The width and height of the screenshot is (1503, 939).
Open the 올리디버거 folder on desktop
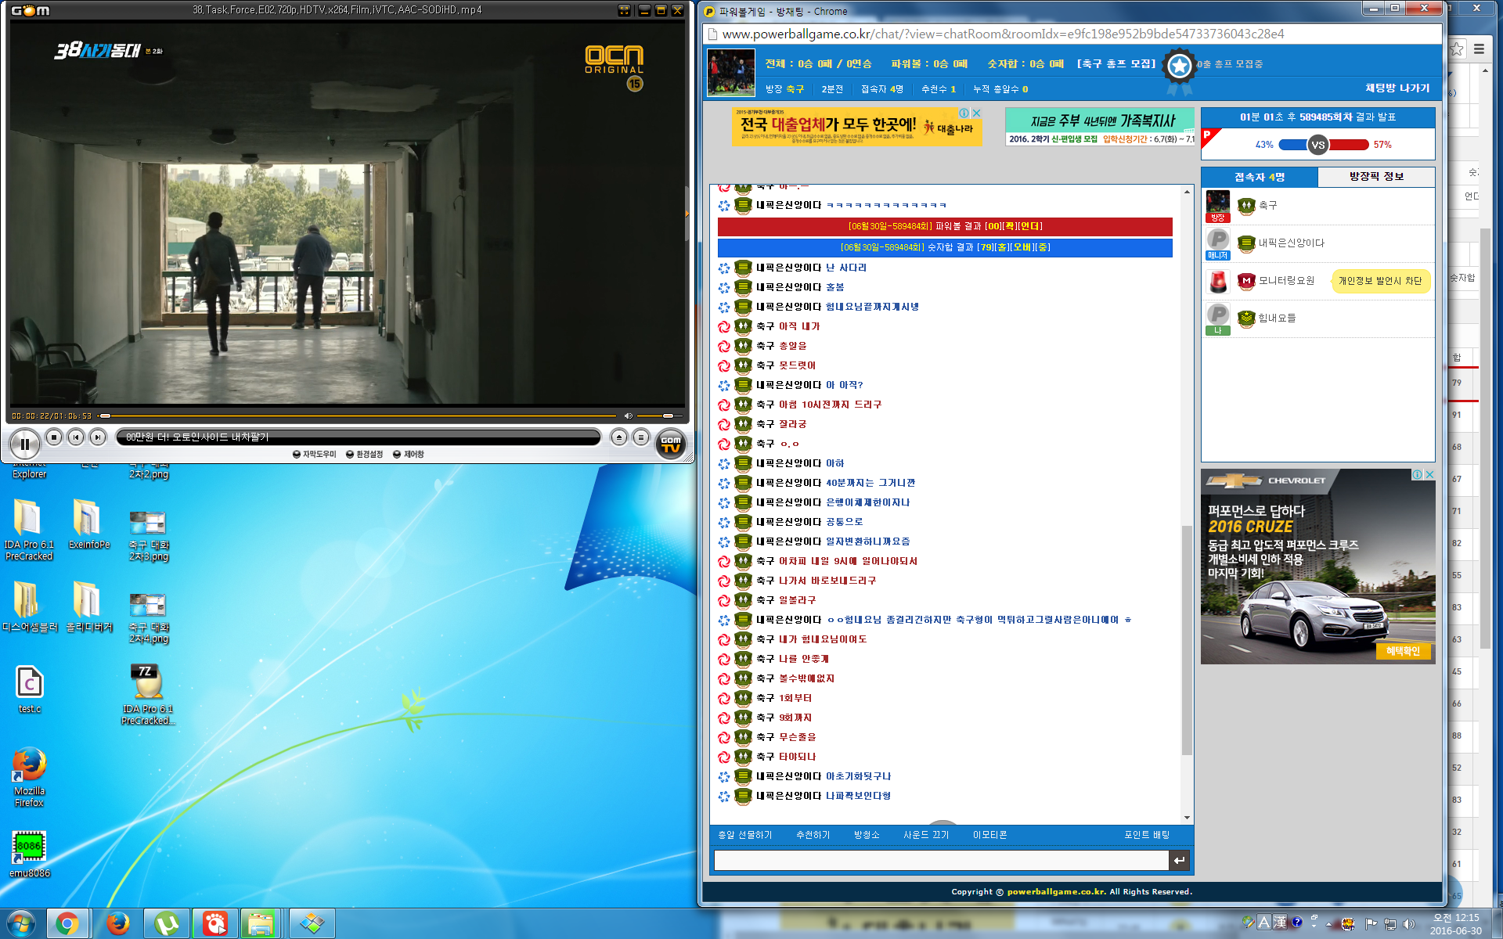click(88, 606)
